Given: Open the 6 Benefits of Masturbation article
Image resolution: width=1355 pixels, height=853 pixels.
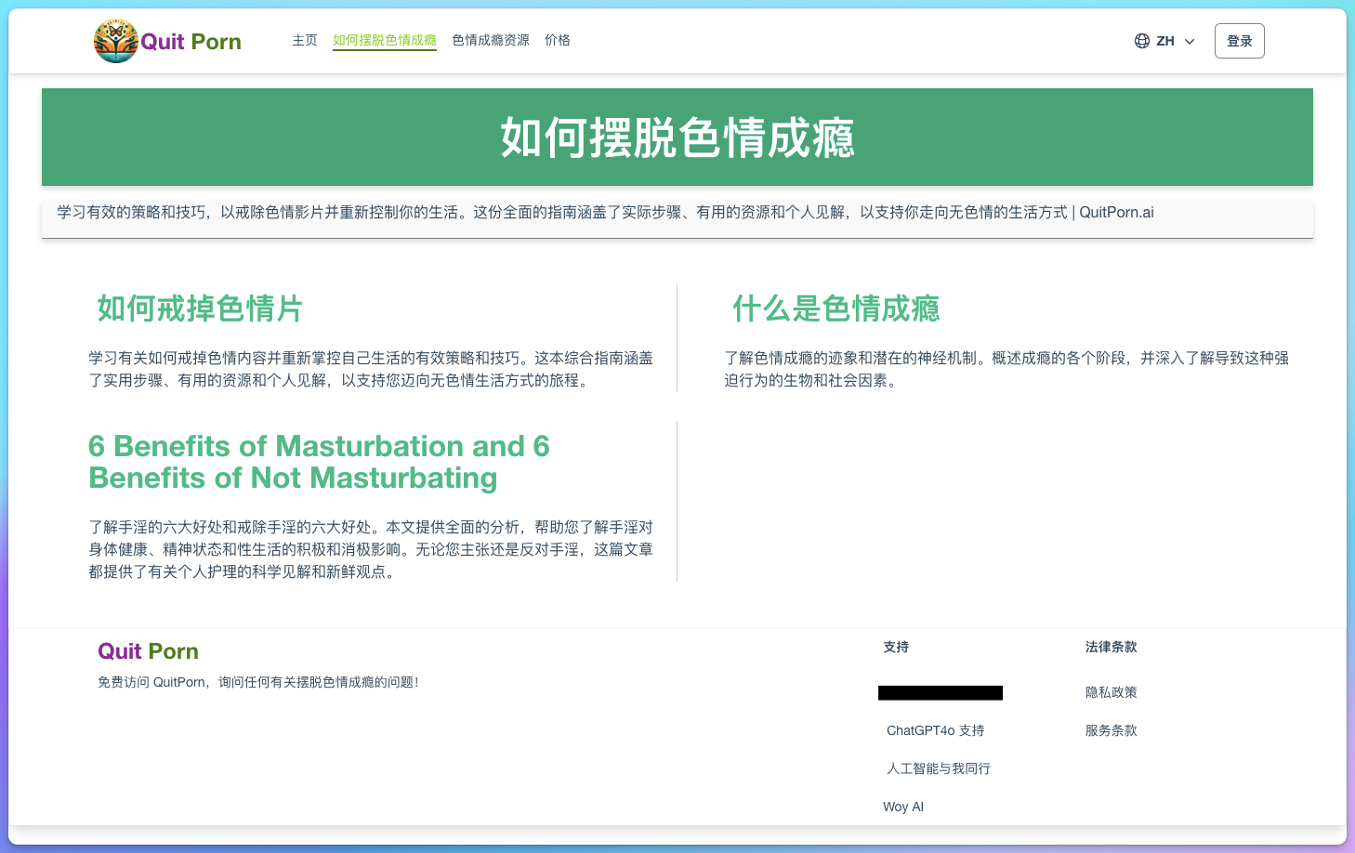Looking at the screenshot, I should [319, 462].
